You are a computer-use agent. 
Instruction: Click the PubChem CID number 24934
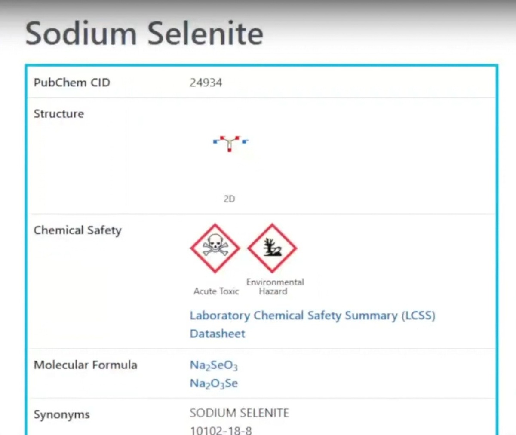click(x=206, y=83)
